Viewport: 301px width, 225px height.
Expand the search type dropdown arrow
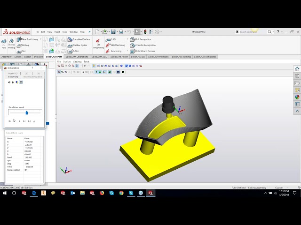pos(273,32)
